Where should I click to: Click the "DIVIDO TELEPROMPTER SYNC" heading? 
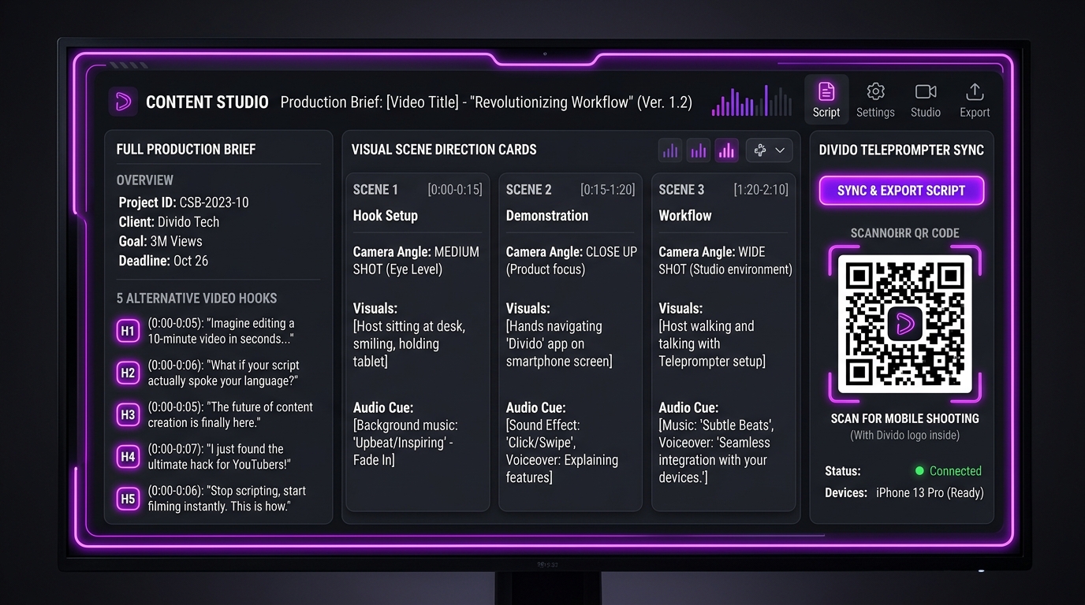point(901,150)
